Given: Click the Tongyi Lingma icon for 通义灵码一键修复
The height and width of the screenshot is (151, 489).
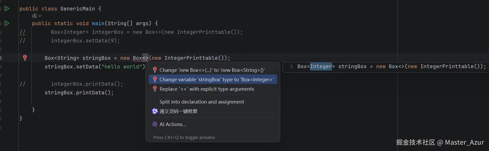Looking at the screenshot, I should click(155, 111).
